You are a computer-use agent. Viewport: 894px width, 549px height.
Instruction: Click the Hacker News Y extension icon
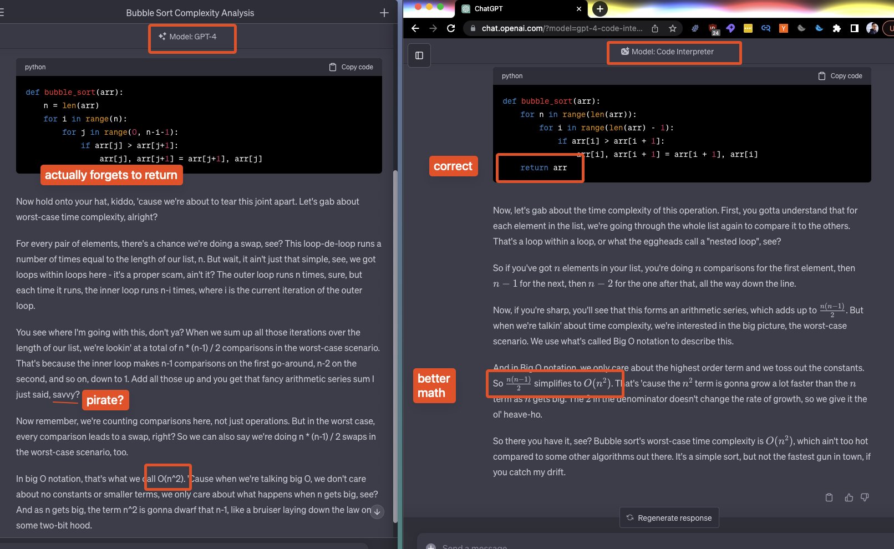pyautogui.click(x=784, y=28)
